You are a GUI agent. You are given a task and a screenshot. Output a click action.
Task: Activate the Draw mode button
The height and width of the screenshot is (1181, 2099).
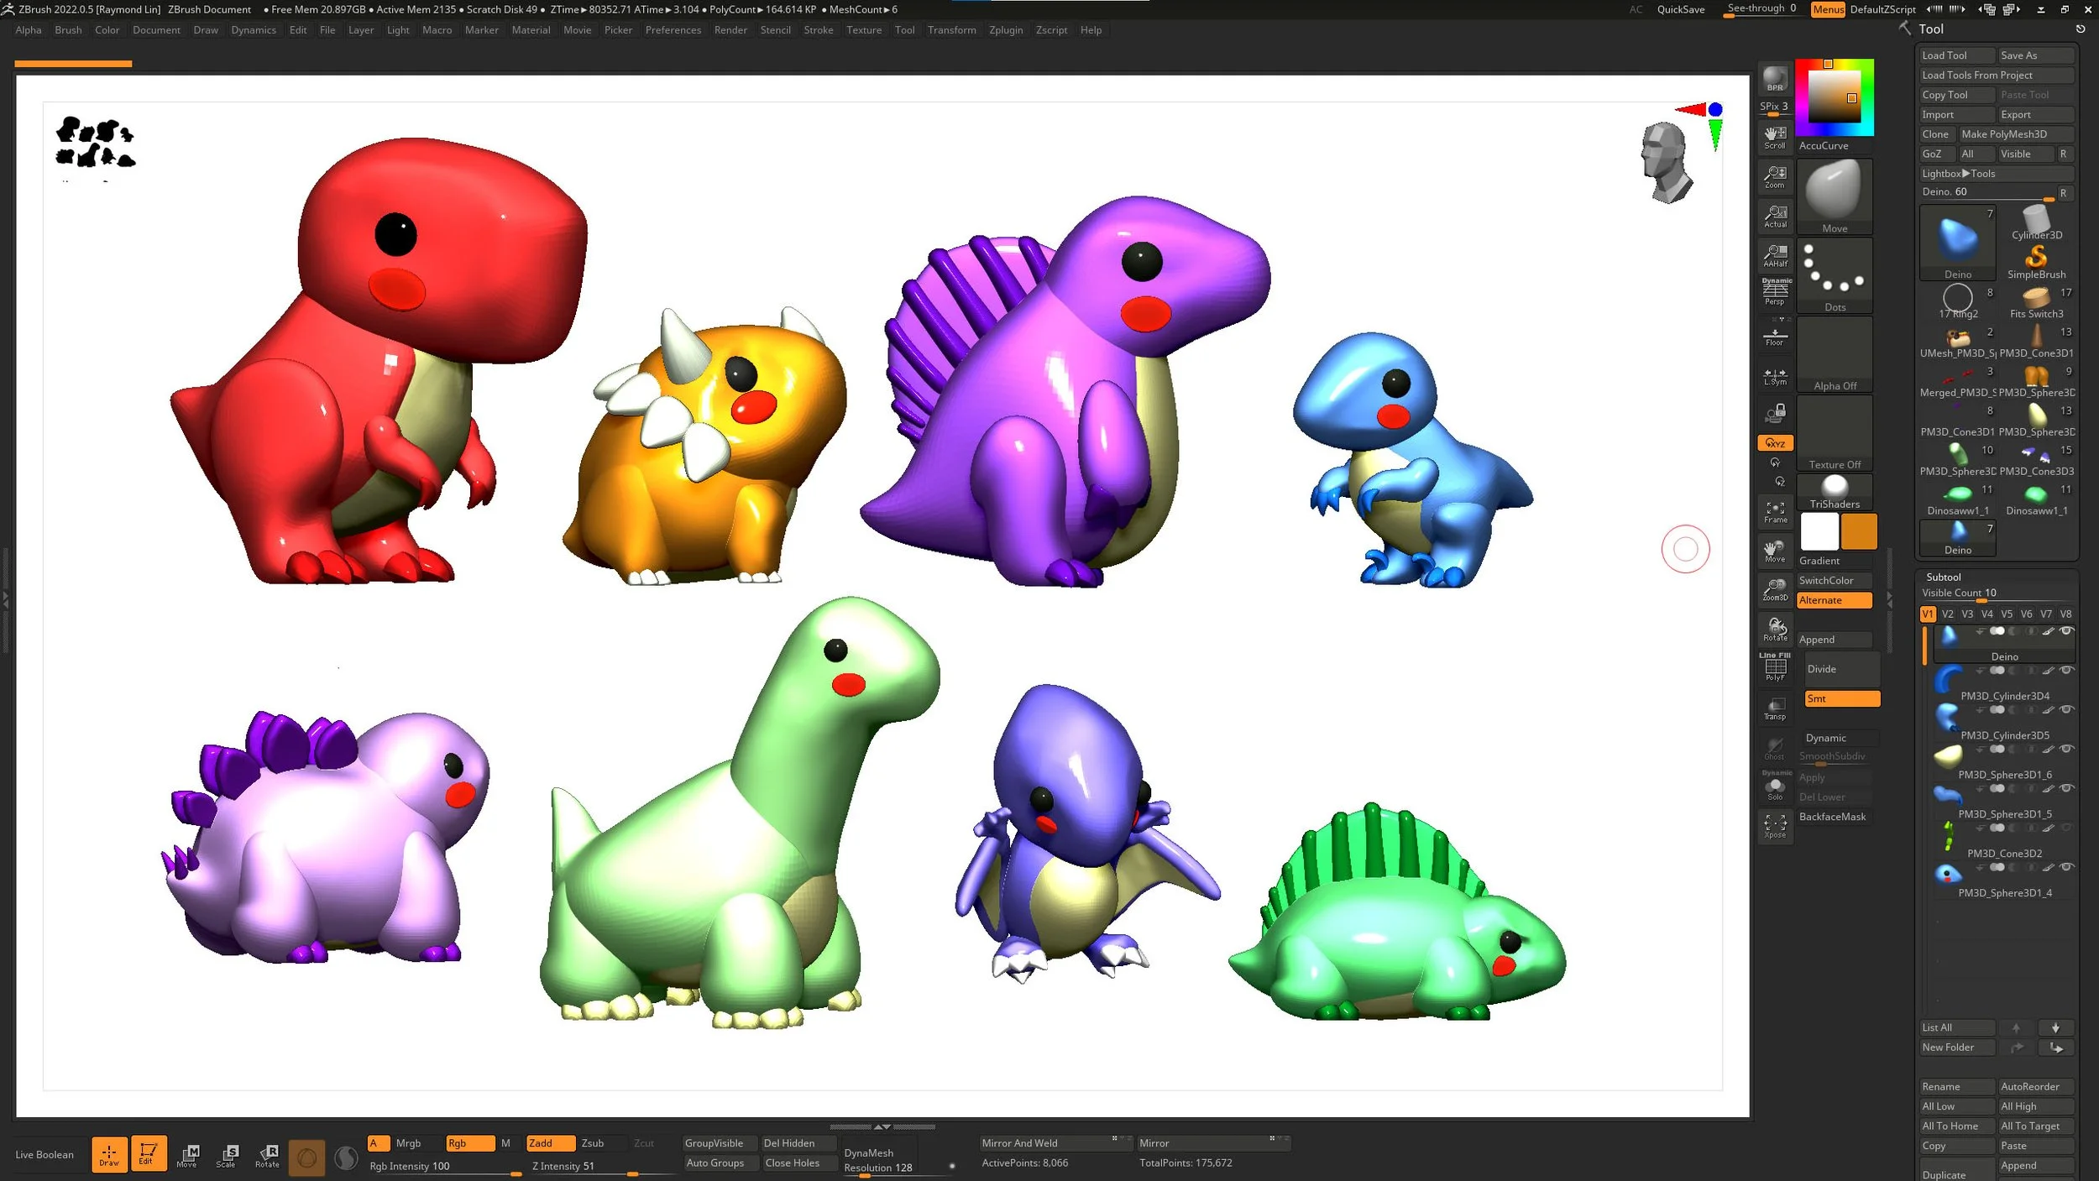click(x=109, y=1154)
